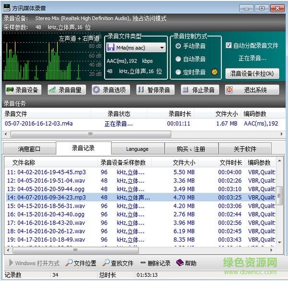Click the 文件大小 column header in records list
The height and width of the screenshot is (281, 288).
183,163
